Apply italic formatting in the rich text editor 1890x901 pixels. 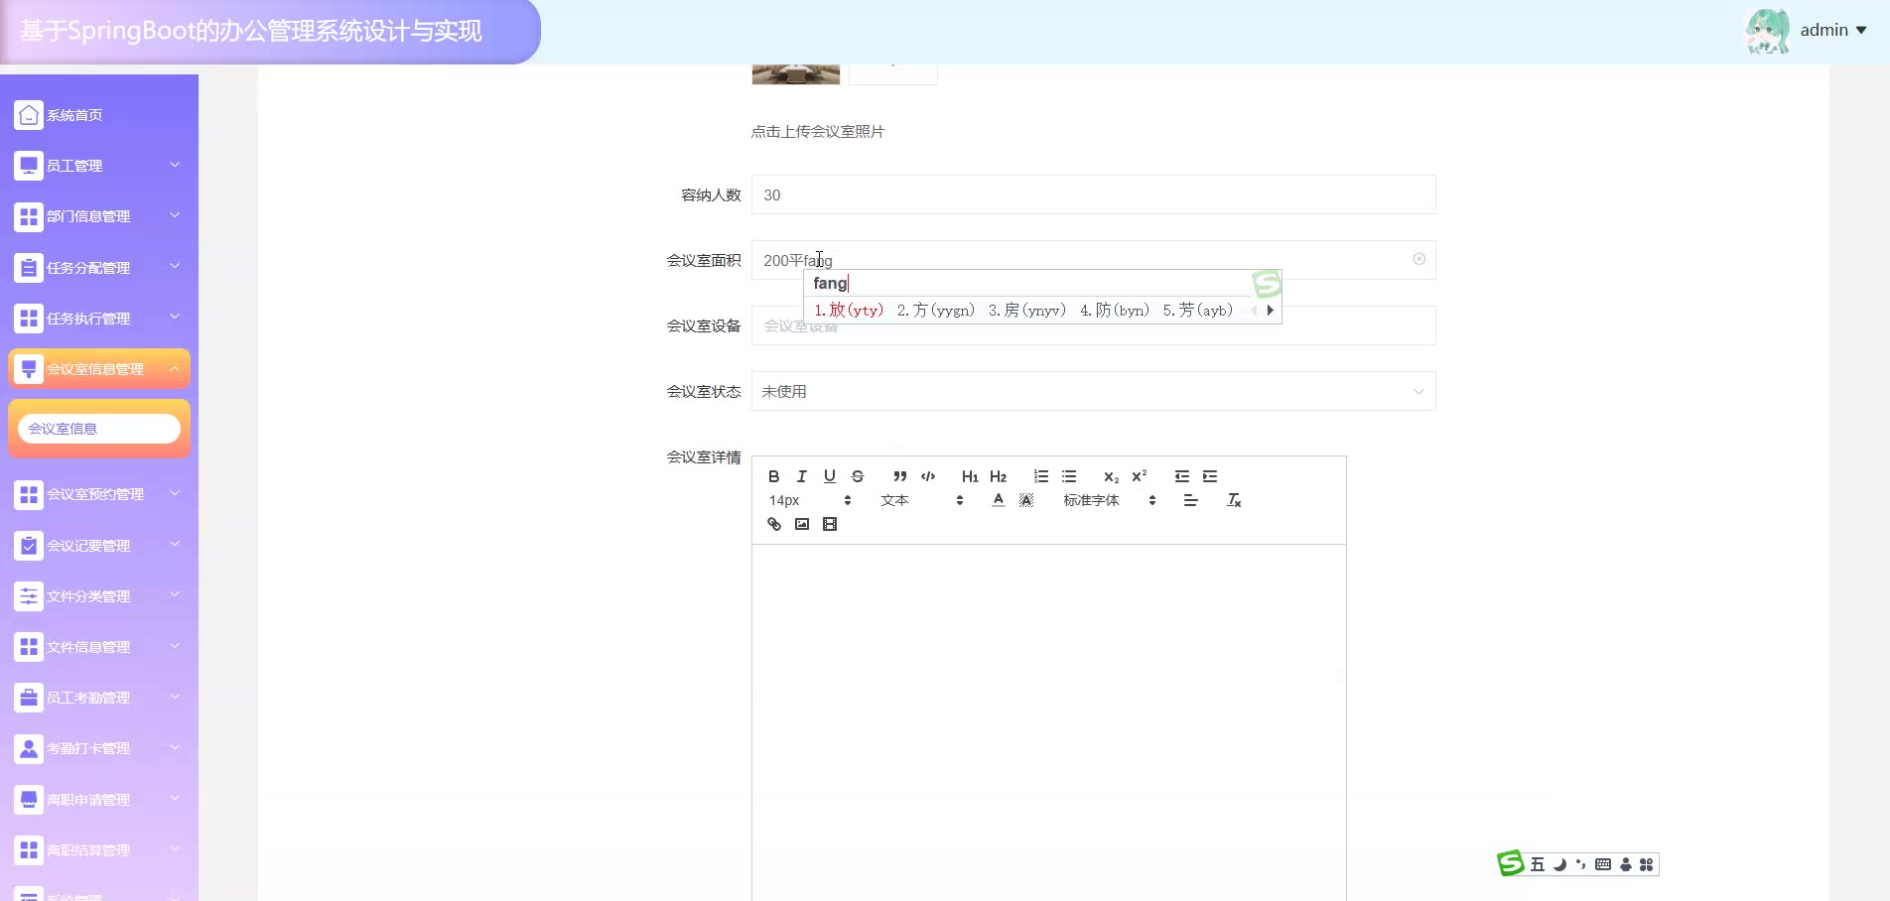point(801,476)
